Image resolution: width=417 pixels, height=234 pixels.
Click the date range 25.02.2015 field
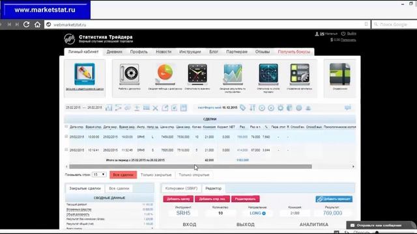pyautogui.click(x=84, y=108)
